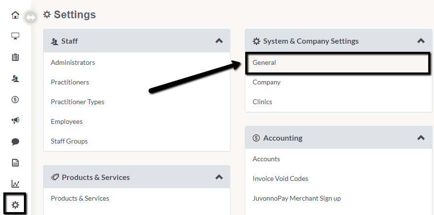Select the document icon in sidebar
Screen dimensions: 434x215
[x=15, y=163]
